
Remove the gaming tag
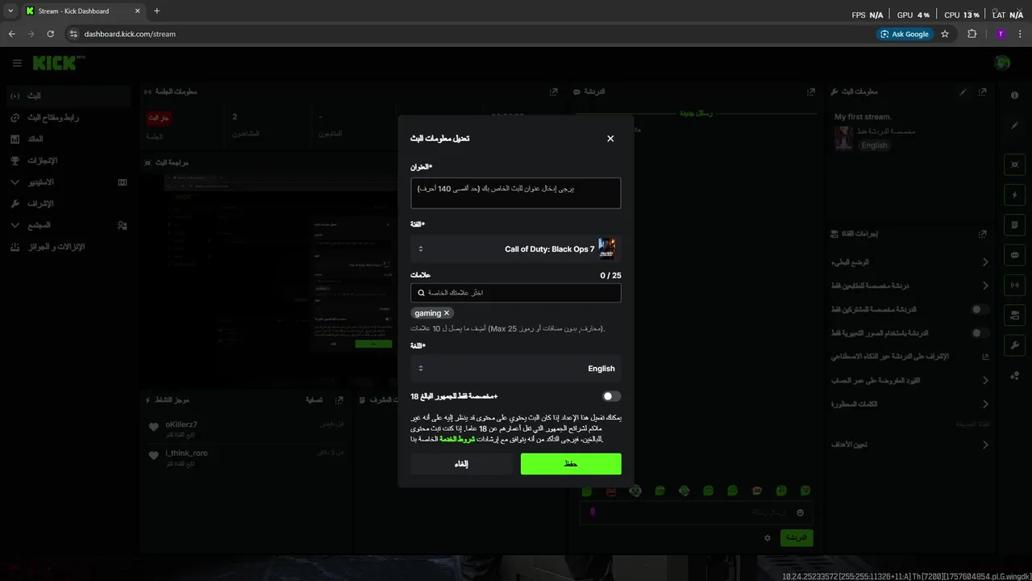pos(447,313)
